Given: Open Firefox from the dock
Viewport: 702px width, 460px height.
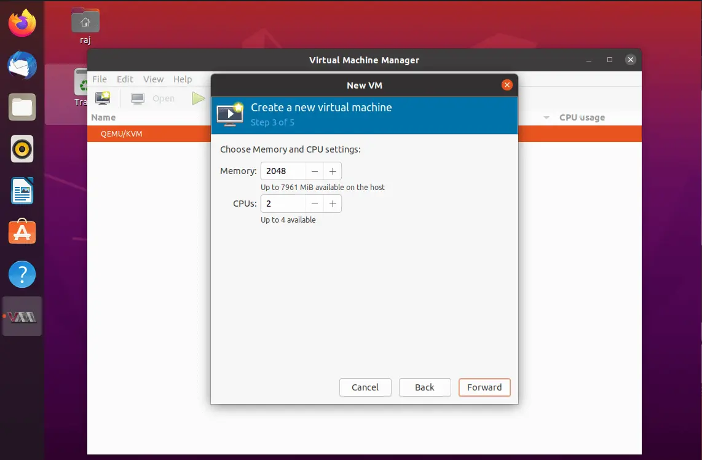Looking at the screenshot, I should pos(22,23).
